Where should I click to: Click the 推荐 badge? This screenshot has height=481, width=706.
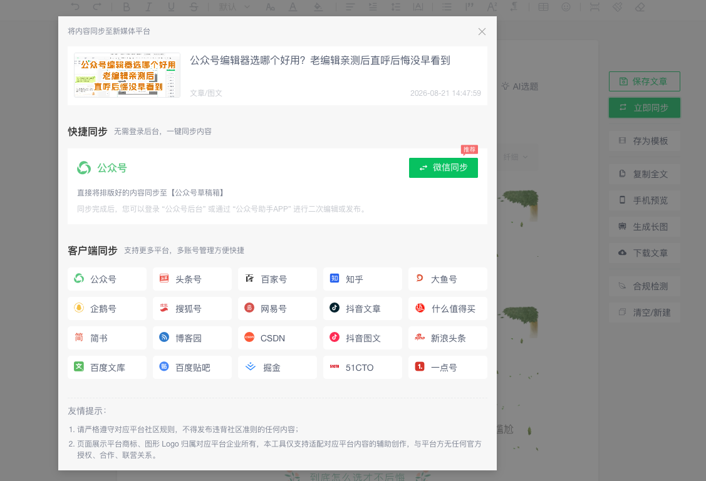469,150
